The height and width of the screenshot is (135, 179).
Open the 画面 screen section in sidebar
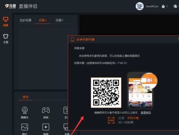[6, 22]
